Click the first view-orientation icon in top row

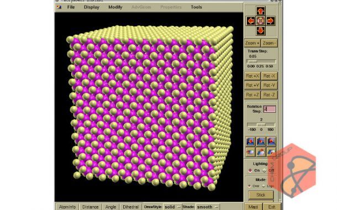(250, 141)
